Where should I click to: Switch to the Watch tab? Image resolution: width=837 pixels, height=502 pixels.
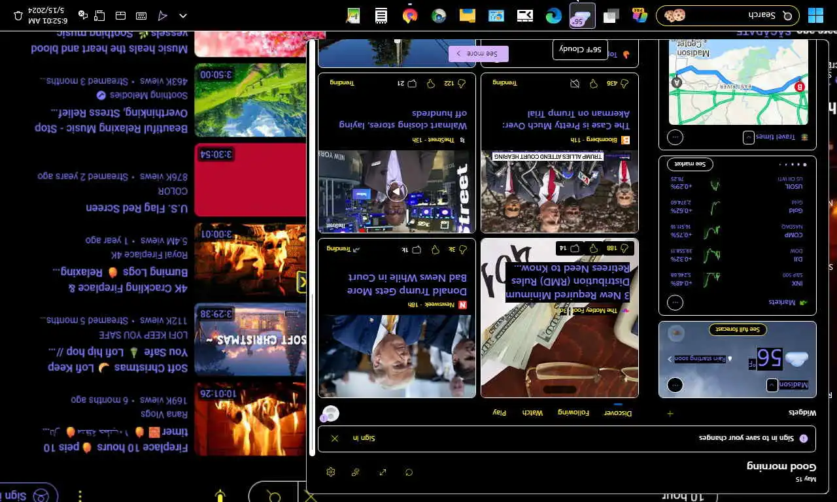tap(532, 412)
